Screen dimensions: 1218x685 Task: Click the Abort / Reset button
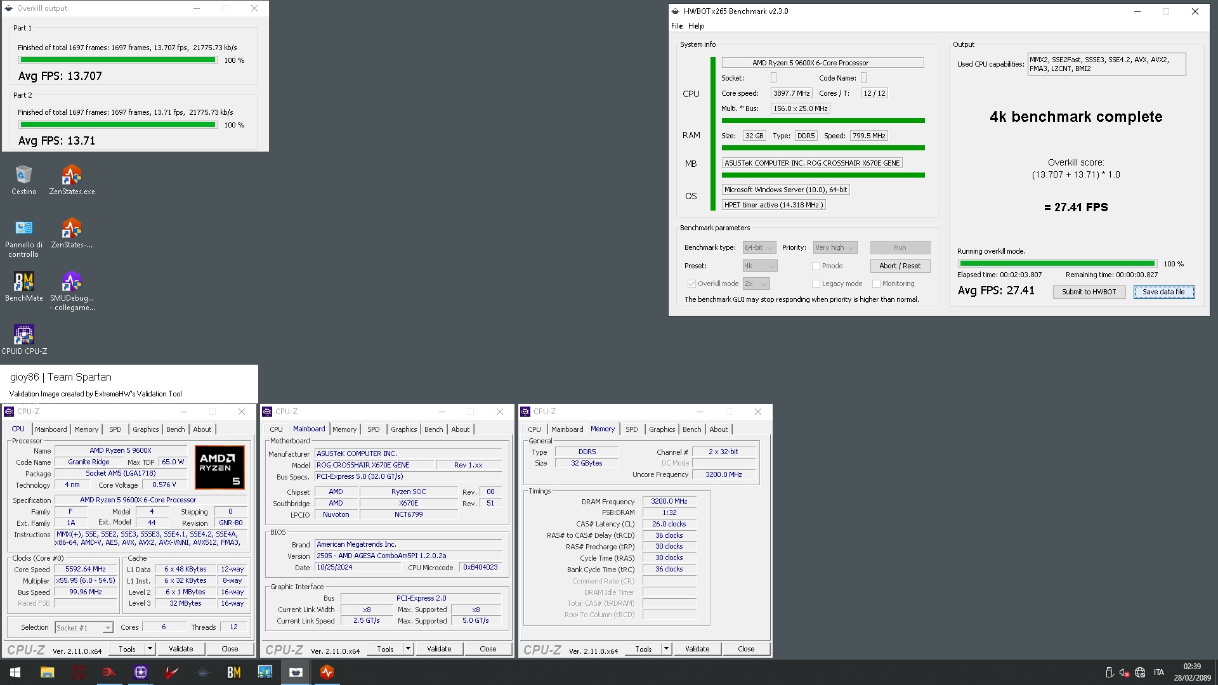[900, 266]
